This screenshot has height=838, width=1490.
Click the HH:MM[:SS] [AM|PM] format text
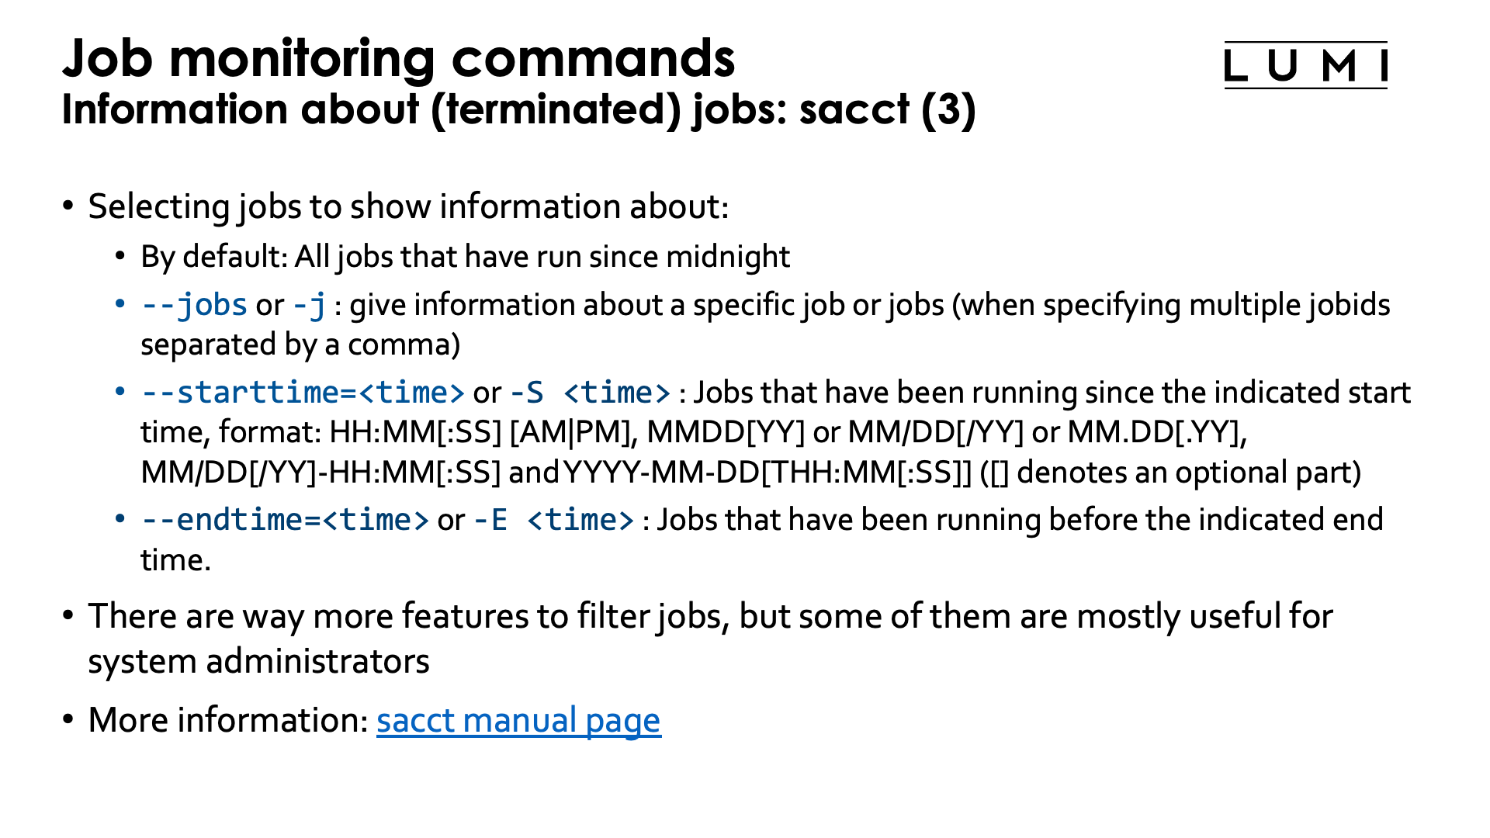480,432
